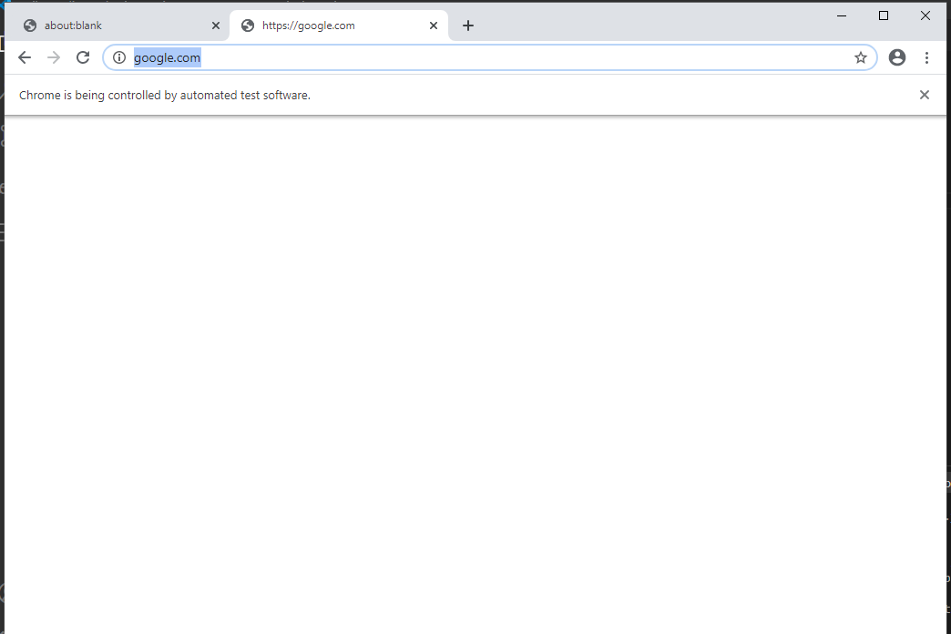The width and height of the screenshot is (951, 634).
Task: Dismiss the automated test software infobar
Action: click(x=925, y=95)
